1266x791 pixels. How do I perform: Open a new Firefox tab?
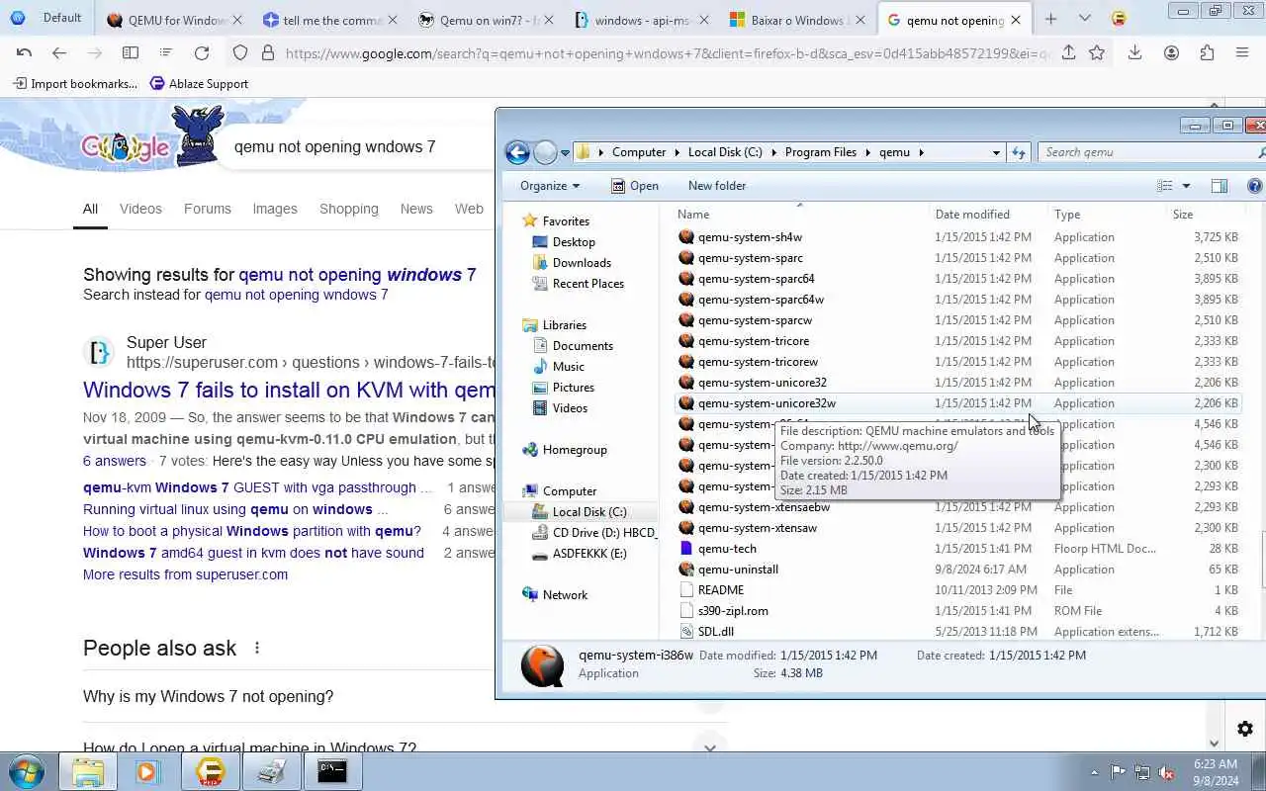click(1050, 19)
